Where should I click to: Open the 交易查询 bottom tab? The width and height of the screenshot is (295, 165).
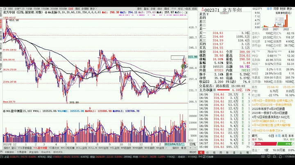tap(21, 152)
